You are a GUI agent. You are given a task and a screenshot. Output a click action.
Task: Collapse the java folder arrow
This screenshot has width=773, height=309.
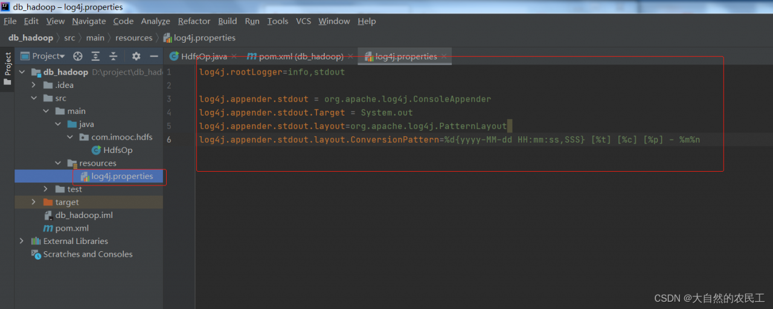[59, 124]
